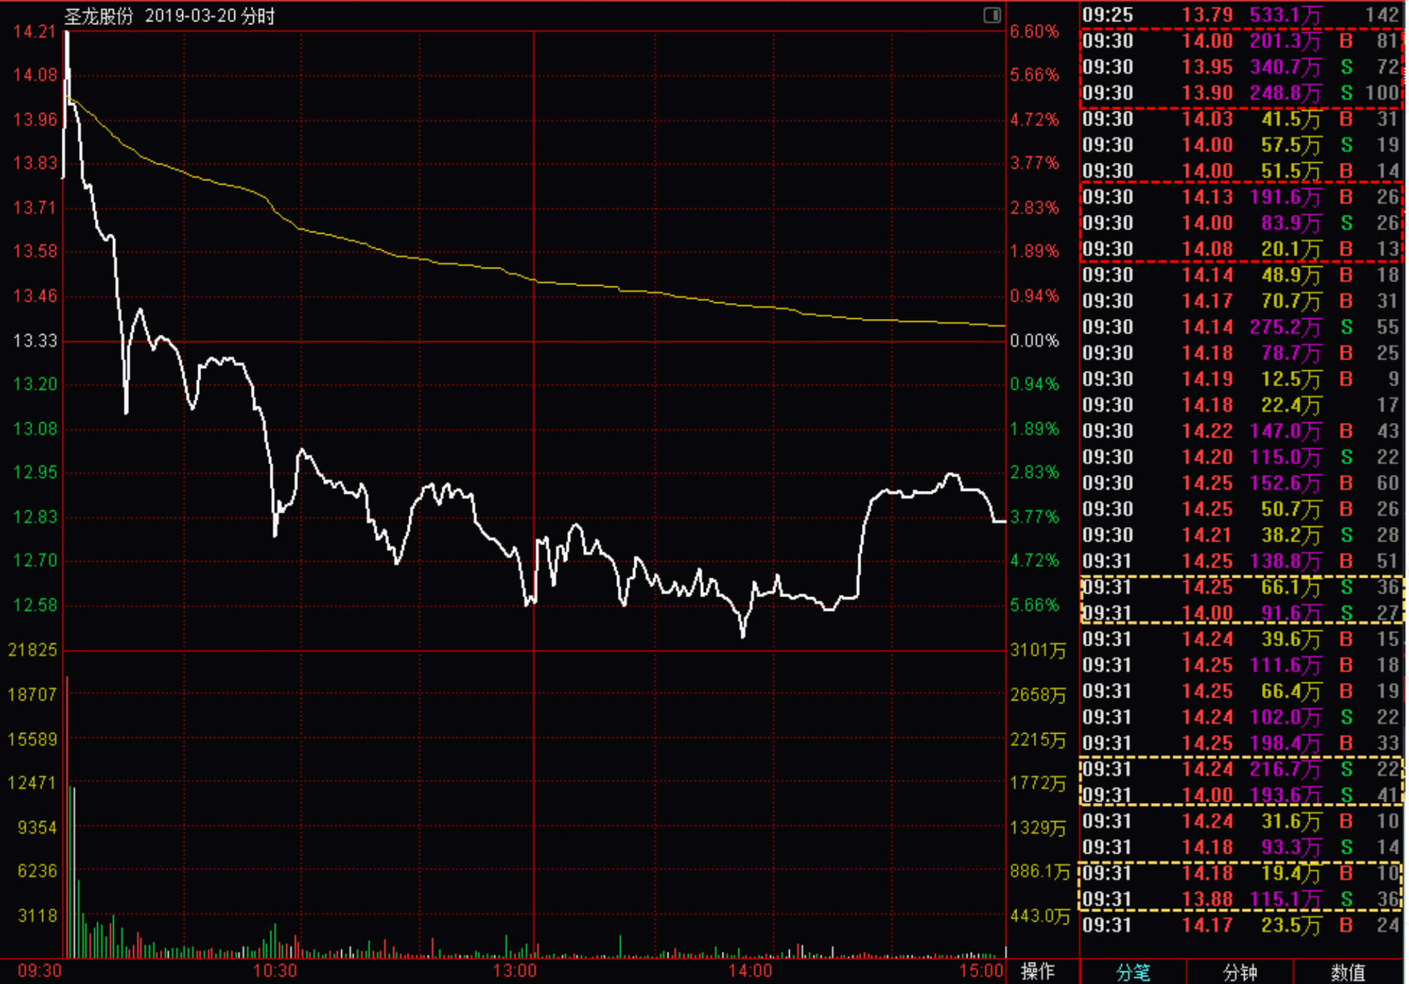Select the 09:25 tick row priced 13.79

click(1241, 15)
